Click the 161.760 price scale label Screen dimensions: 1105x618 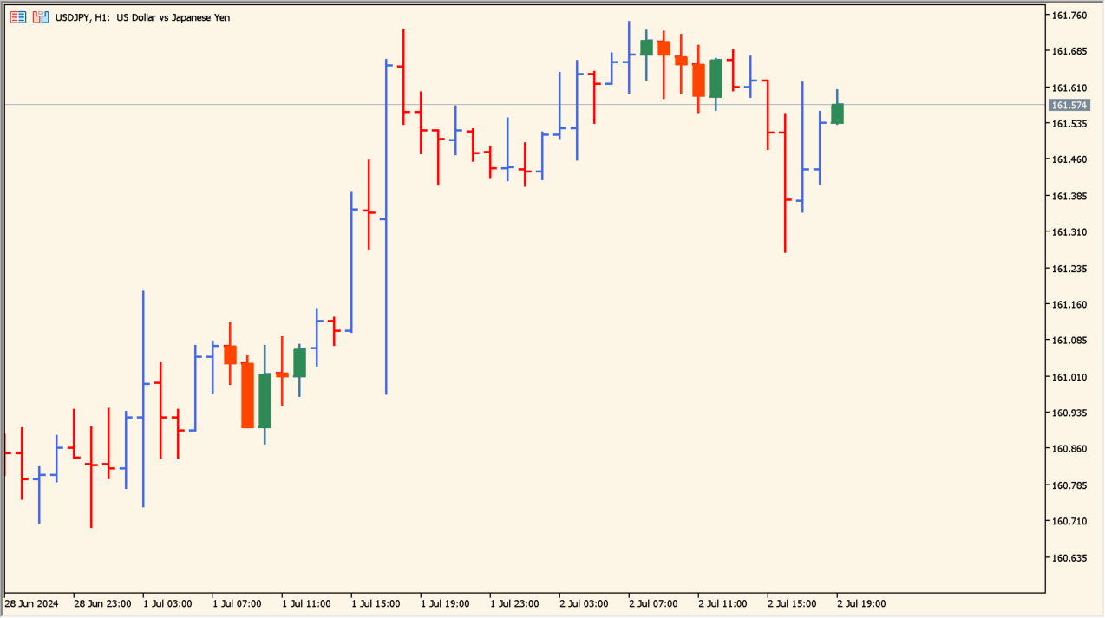(x=1069, y=16)
